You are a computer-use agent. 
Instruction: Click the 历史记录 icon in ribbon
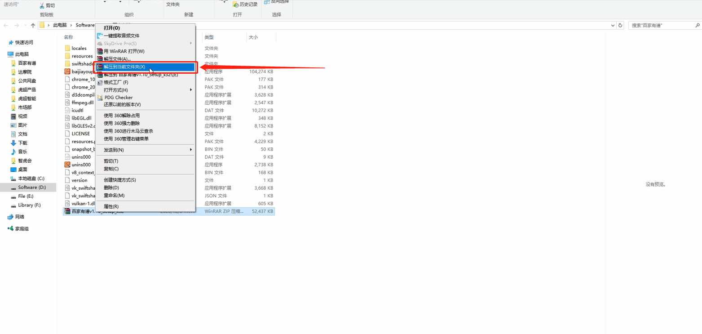[x=236, y=4]
